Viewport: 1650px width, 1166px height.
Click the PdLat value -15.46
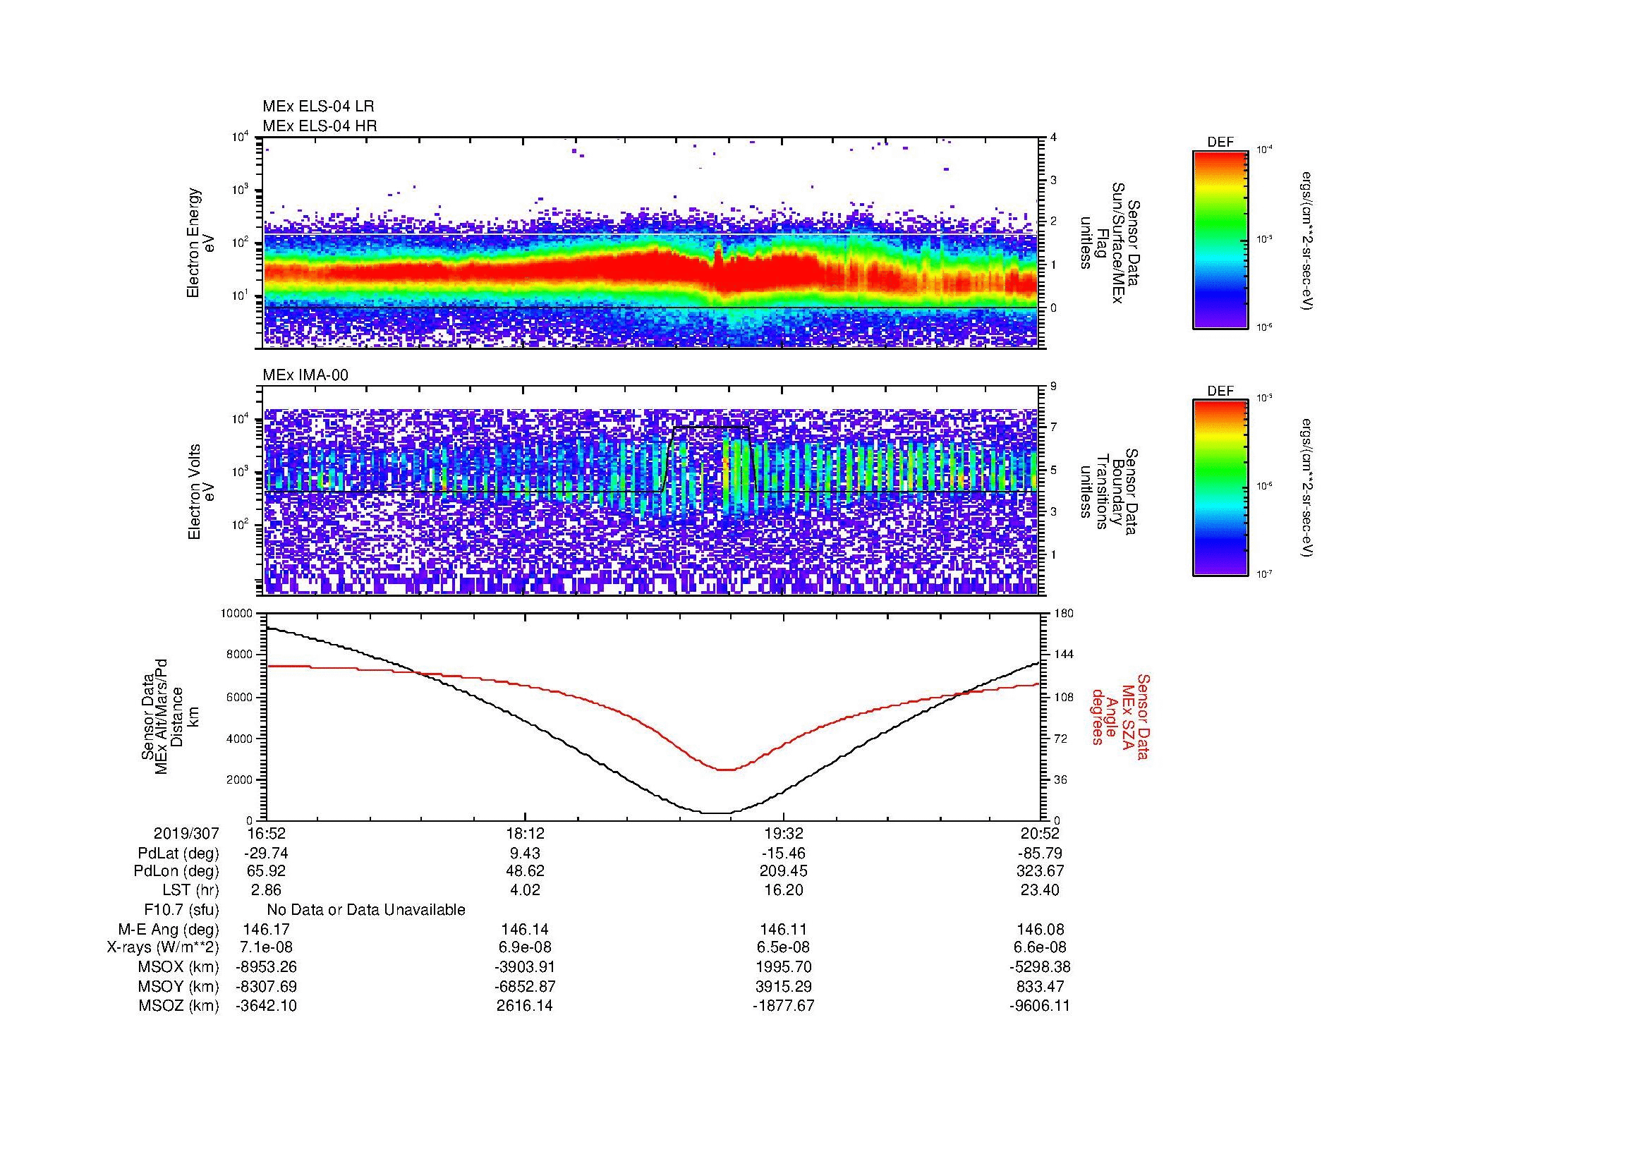[783, 854]
